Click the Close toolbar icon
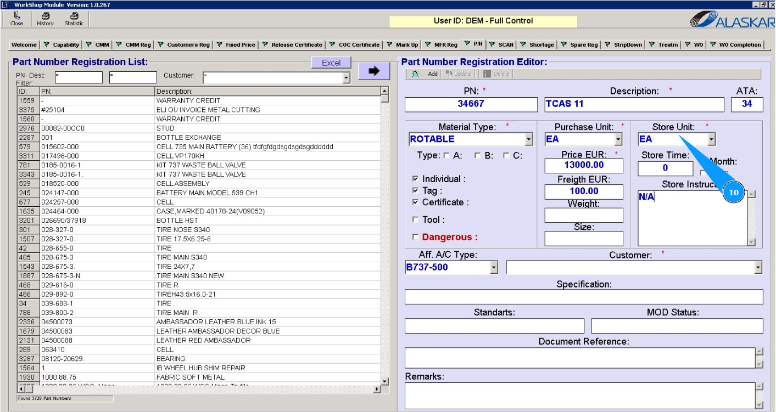 point(16,19)
